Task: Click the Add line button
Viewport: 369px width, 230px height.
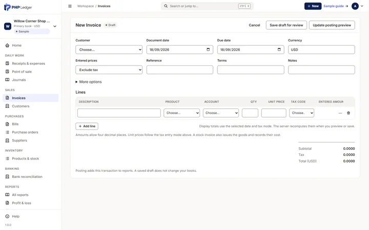Action: click(x=87, y=126)
